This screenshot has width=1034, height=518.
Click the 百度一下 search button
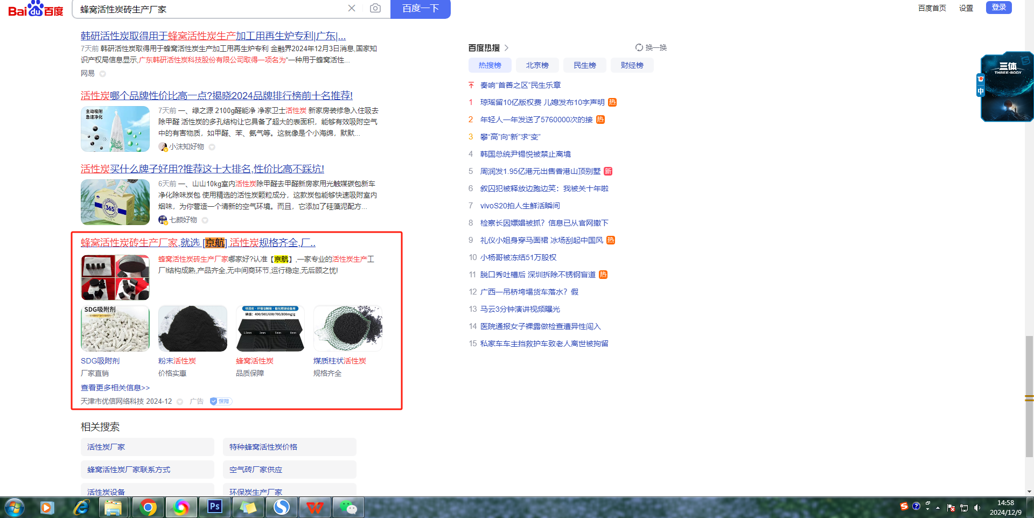tap(421, 9)
